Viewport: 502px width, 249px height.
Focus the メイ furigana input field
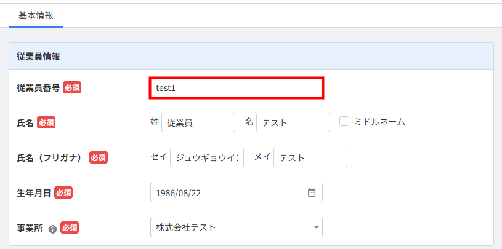(310, 157)
